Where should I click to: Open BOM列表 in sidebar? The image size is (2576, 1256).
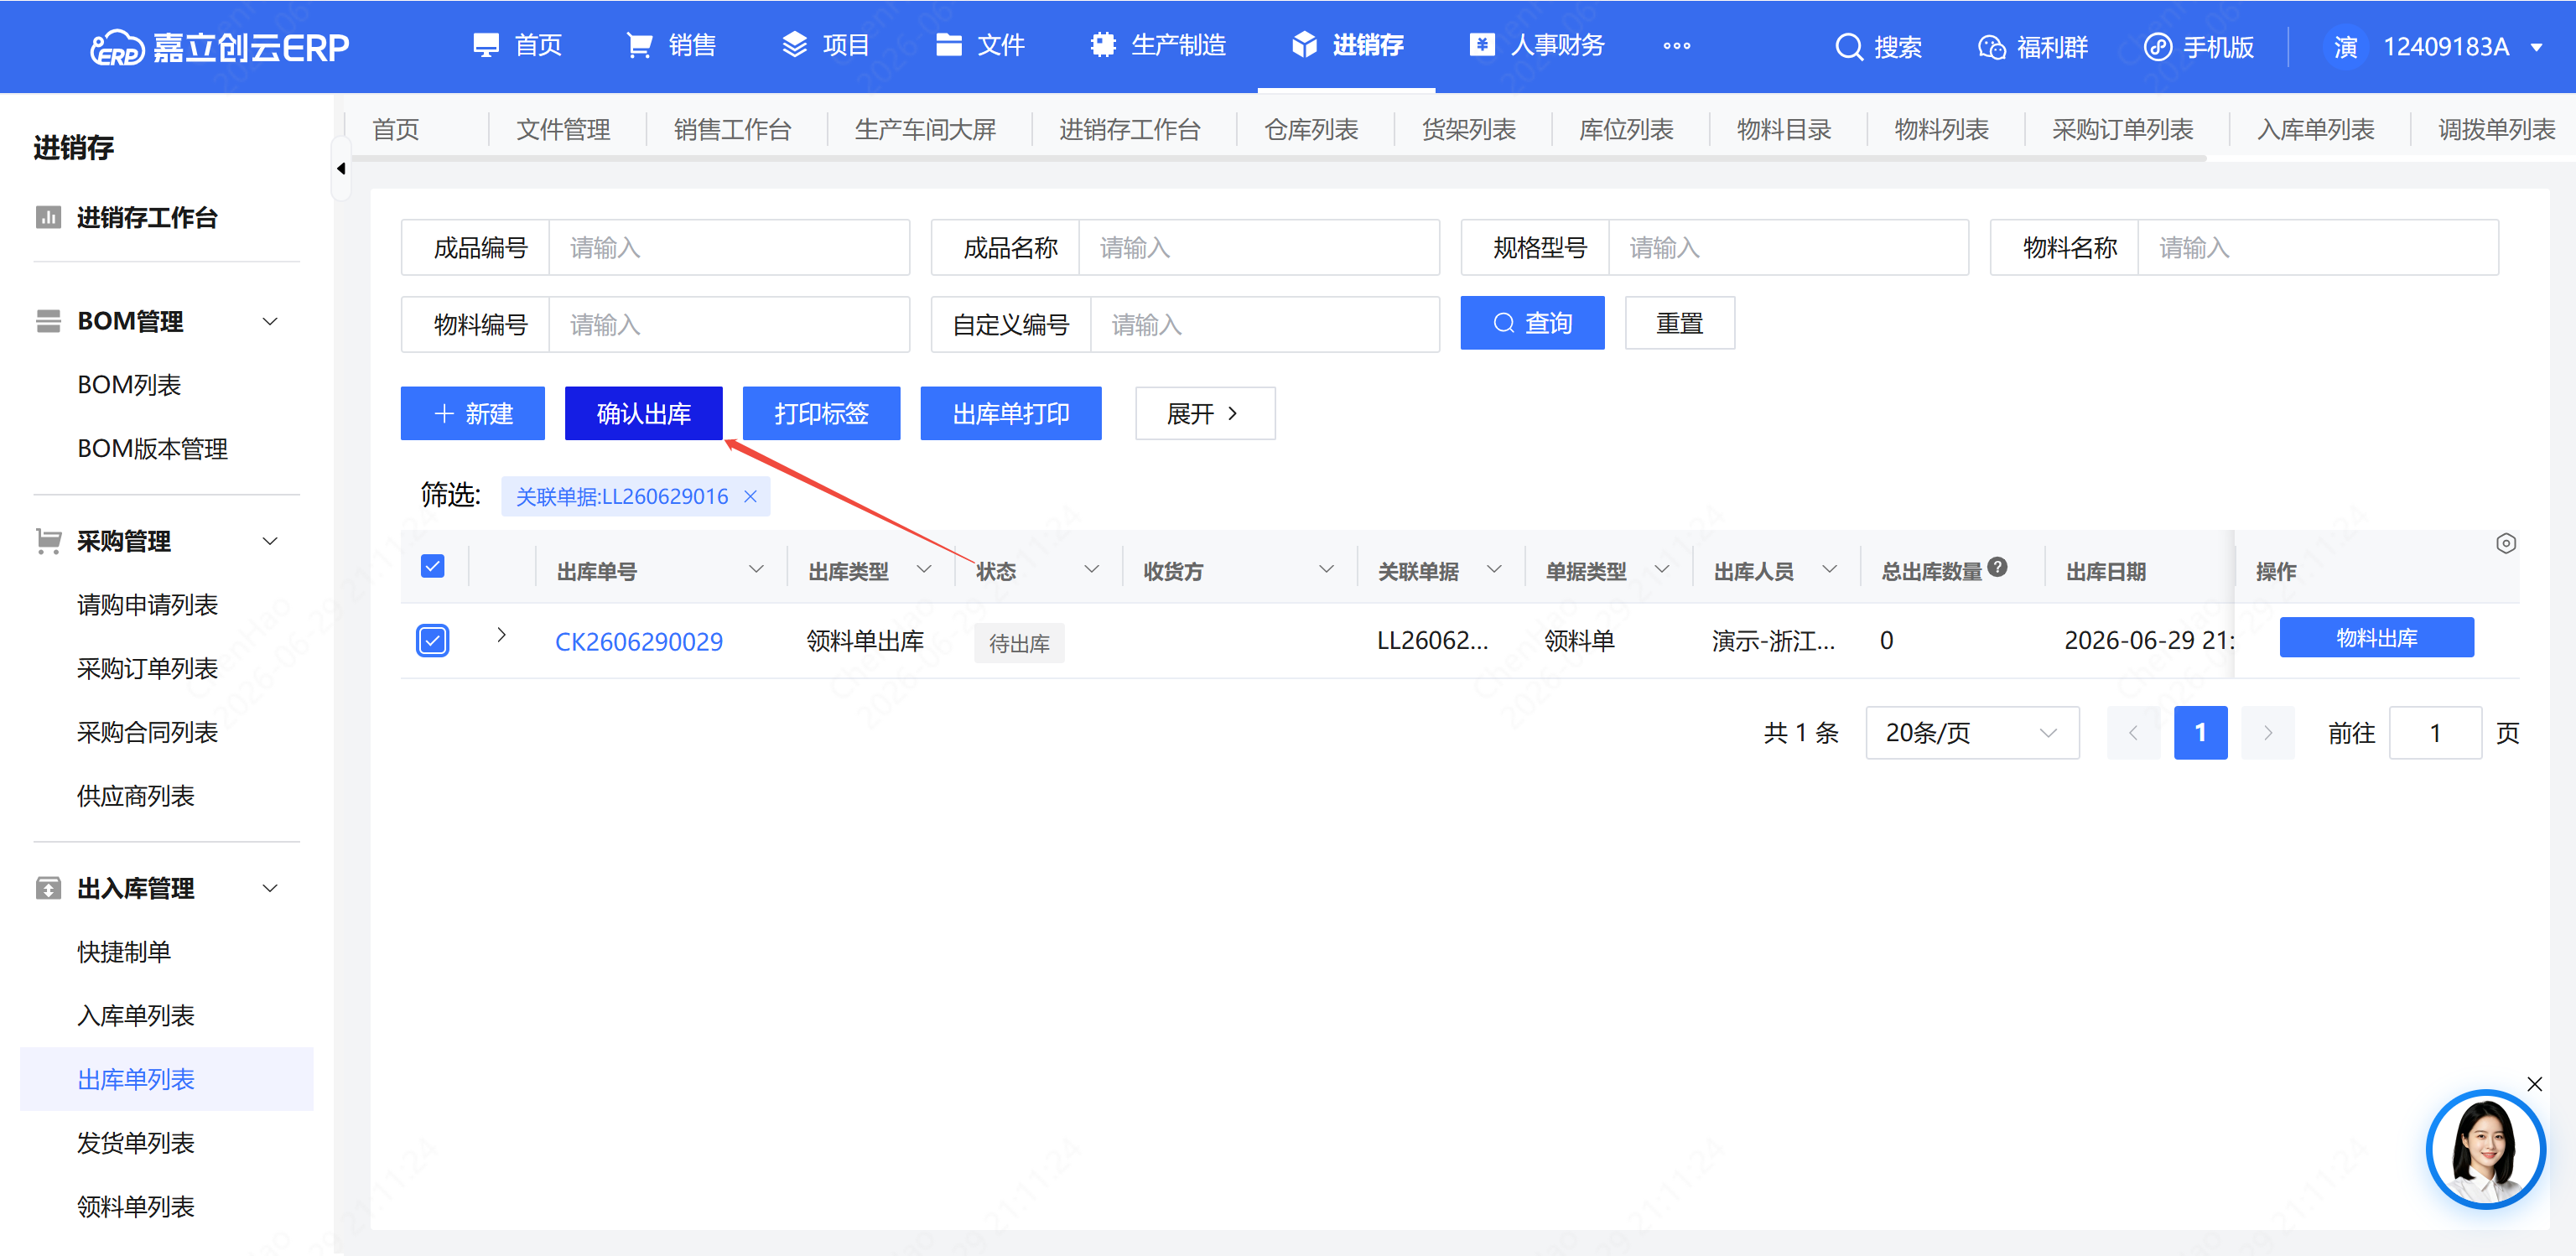pos(130,385)
